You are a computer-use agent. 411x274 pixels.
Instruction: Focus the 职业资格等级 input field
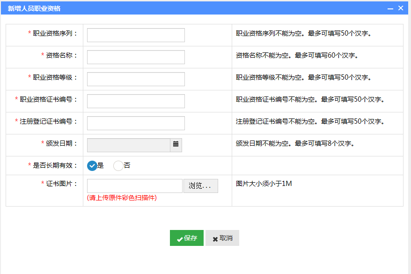pyautogui.click(x=136, y=79)
